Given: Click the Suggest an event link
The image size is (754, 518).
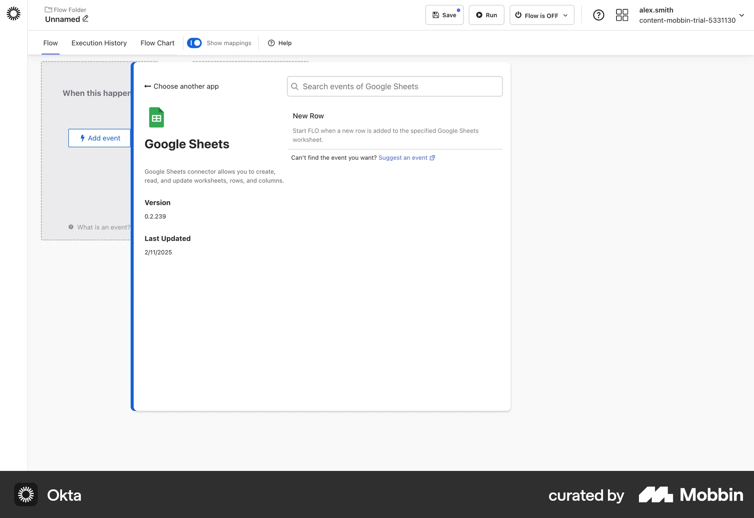Looking at the screenshot, I should tap(403, 157).
